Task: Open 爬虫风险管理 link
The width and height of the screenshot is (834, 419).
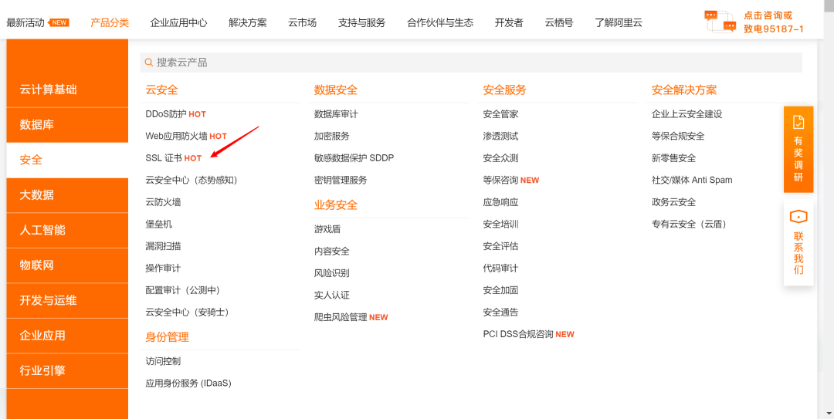Action: pos(341,317)
